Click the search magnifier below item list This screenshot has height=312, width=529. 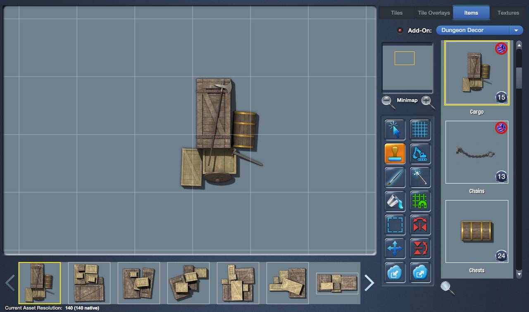pyautogui.click(x=448, y=288)
